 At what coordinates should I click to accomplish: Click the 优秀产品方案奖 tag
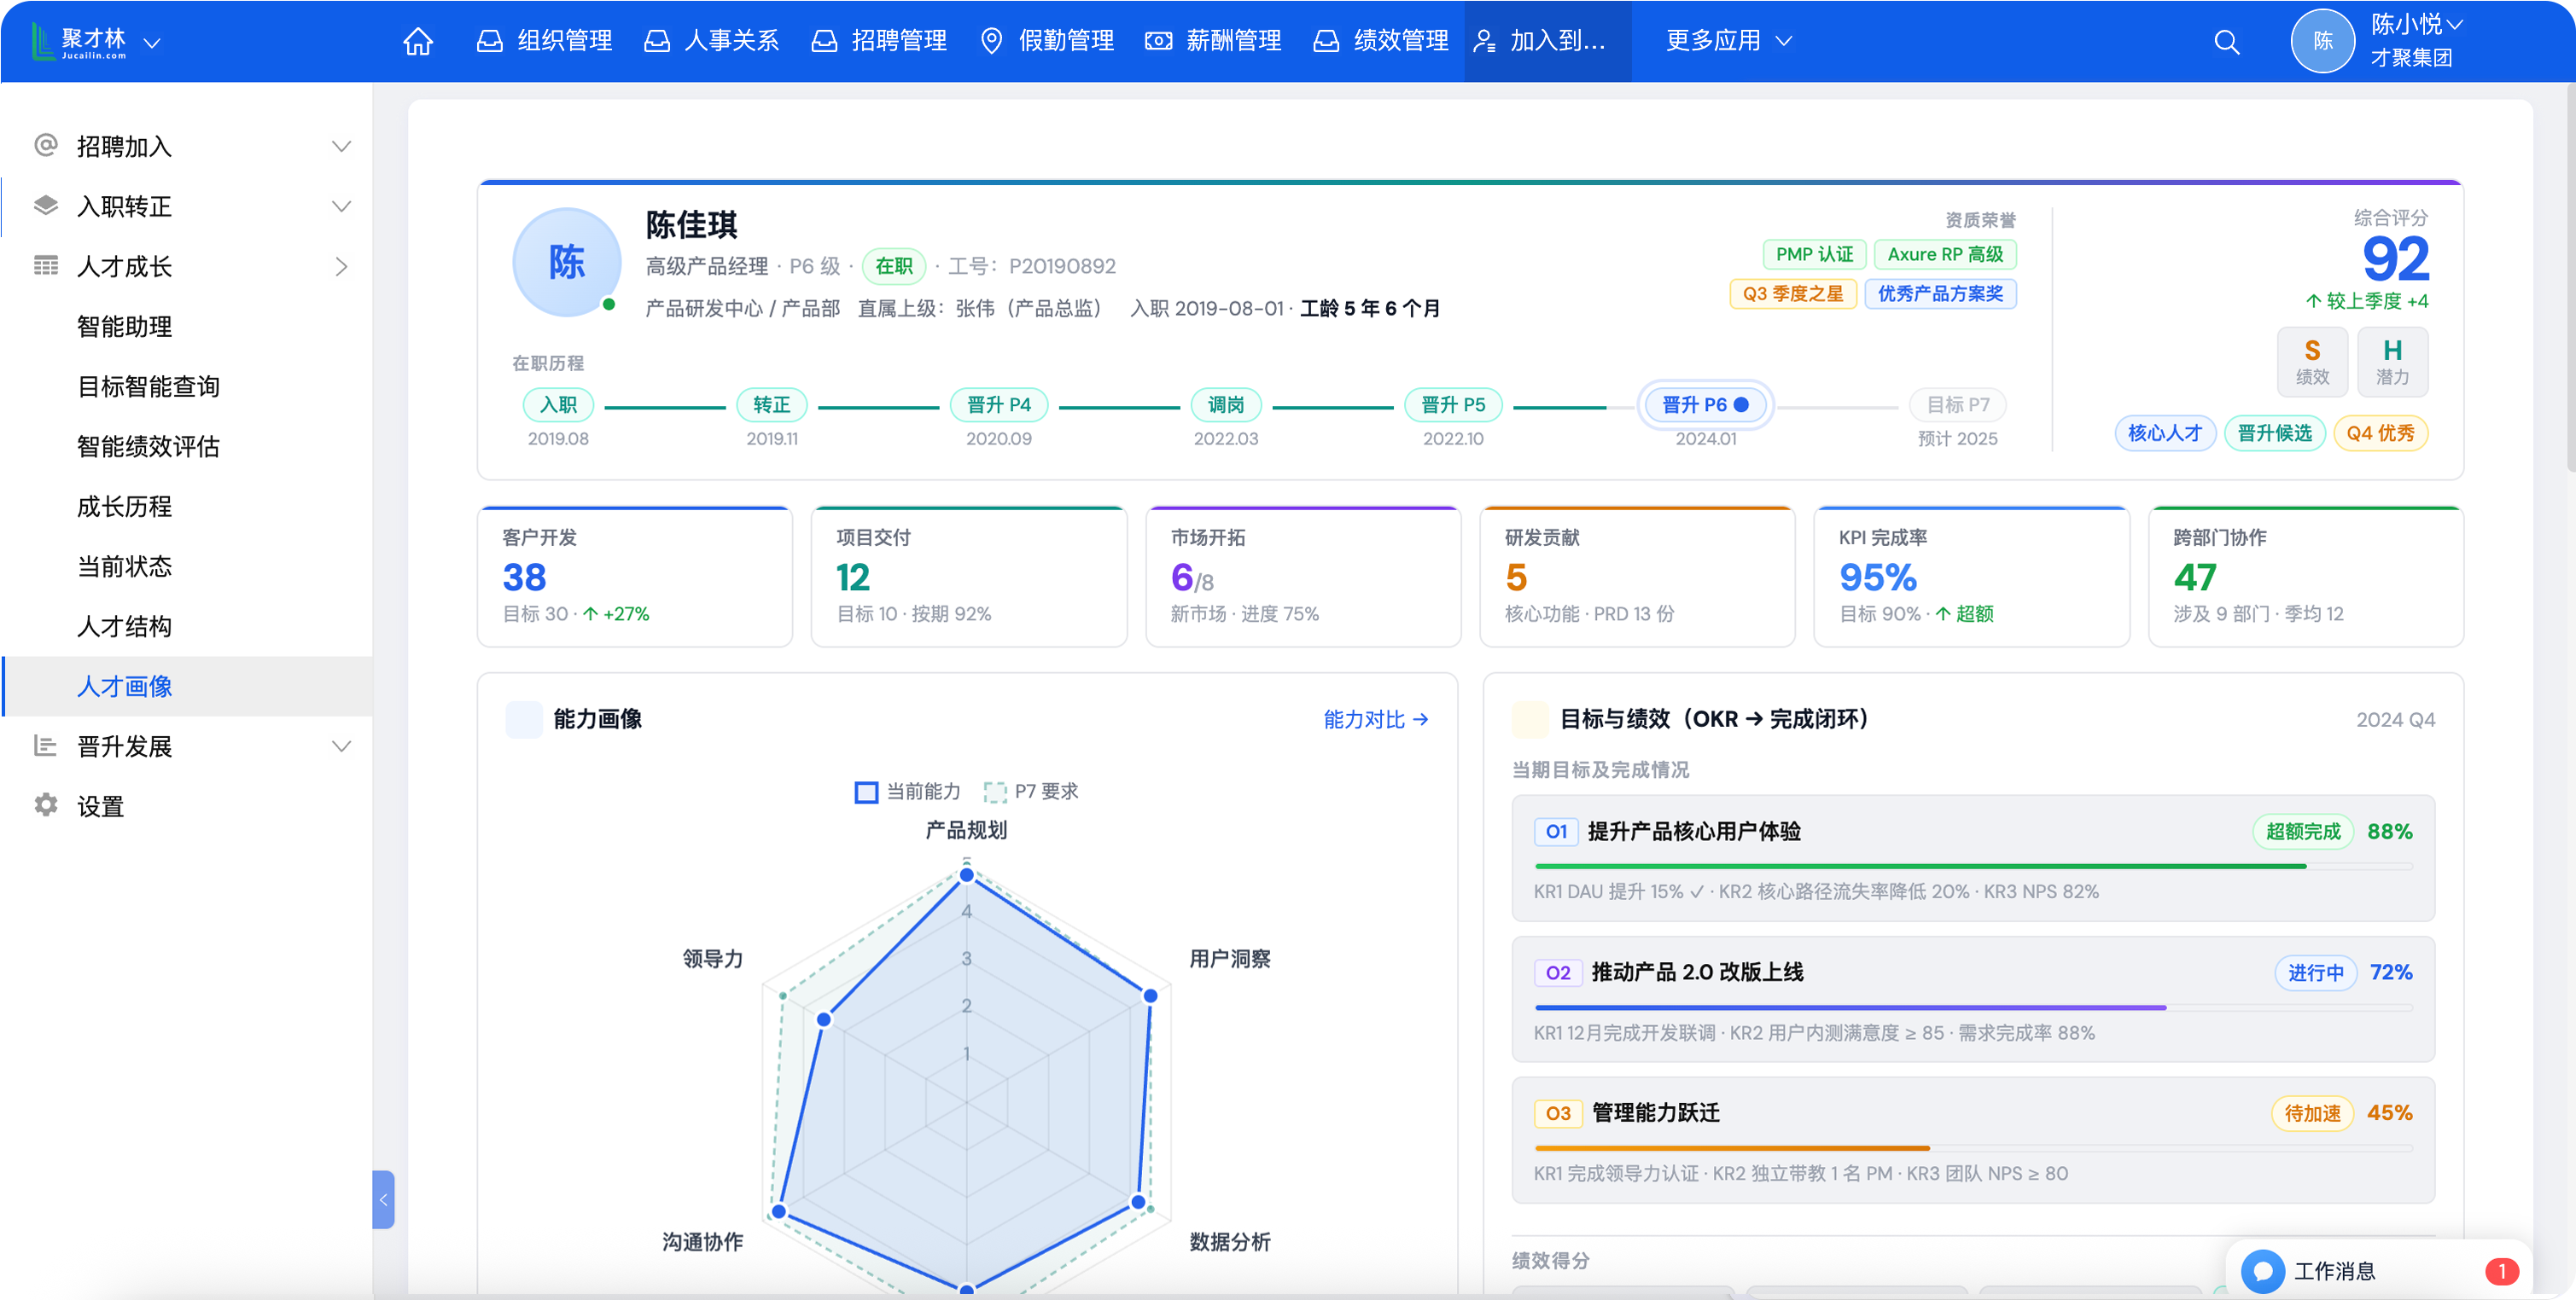point(1940,293)
